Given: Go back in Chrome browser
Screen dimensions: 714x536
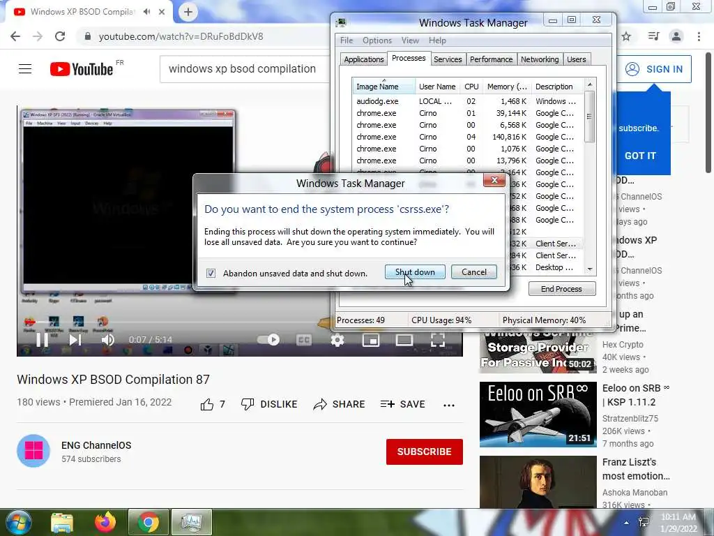Looking at the screenshot, I should (x=15, y=36).
